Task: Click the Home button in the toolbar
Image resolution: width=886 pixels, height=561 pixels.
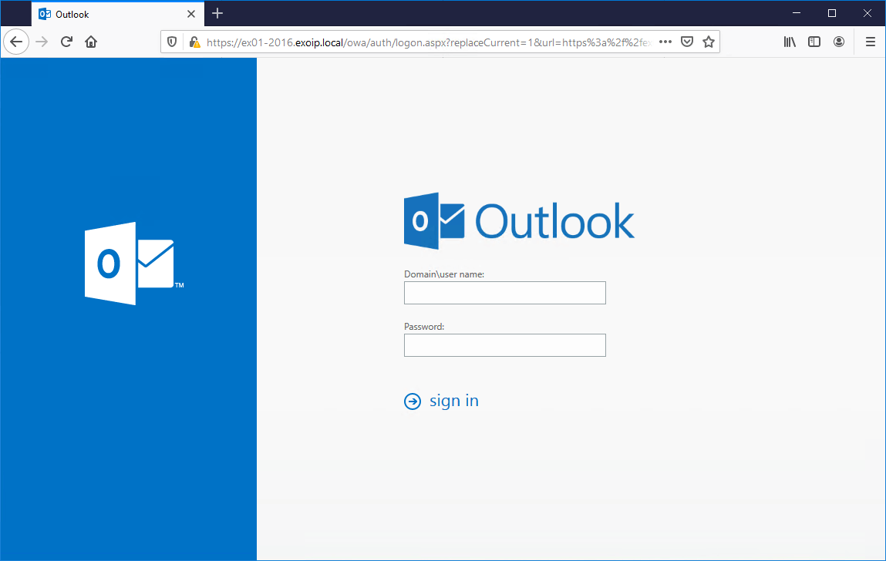Action: (x=90, y=42)
